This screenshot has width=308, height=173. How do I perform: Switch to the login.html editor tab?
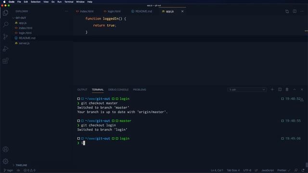[112, 12]
